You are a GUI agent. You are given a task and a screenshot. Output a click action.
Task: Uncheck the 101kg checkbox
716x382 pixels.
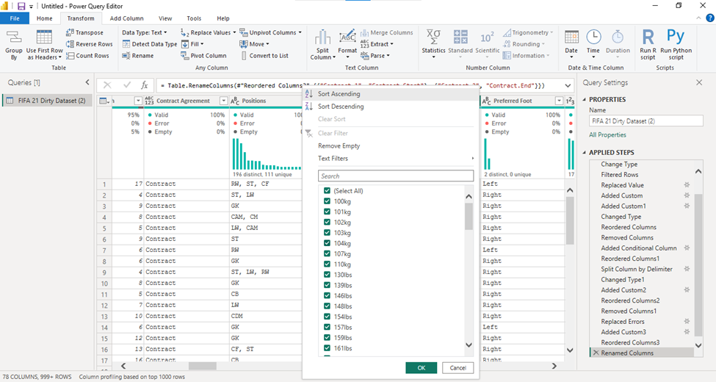[327, 212]
